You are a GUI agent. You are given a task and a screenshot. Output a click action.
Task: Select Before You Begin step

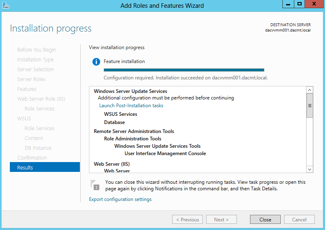[36, 50]
